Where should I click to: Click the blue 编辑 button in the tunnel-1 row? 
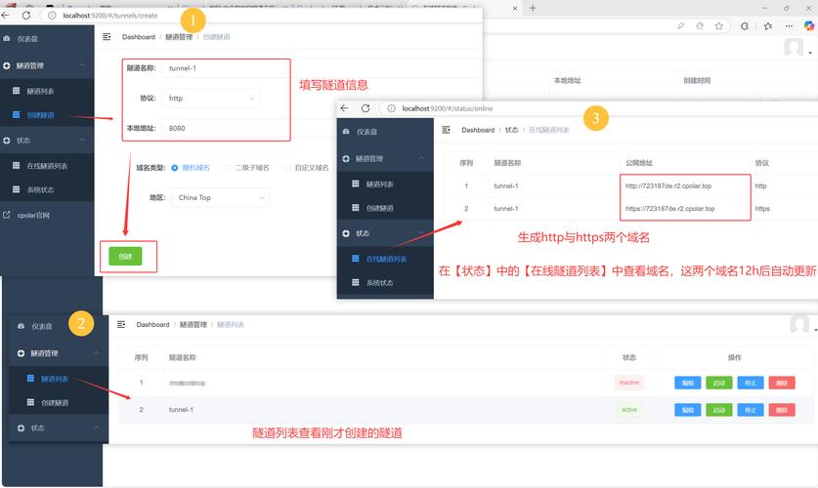(688, 410)
